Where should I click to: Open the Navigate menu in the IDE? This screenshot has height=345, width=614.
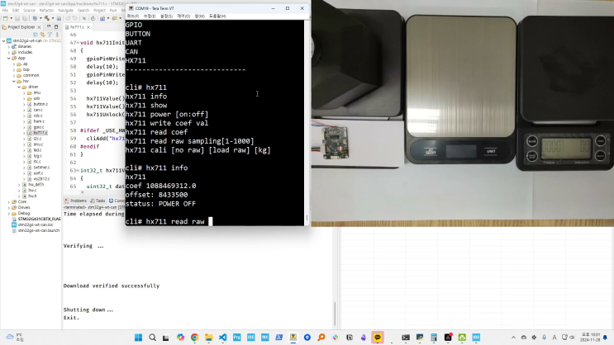coord(65,11)
